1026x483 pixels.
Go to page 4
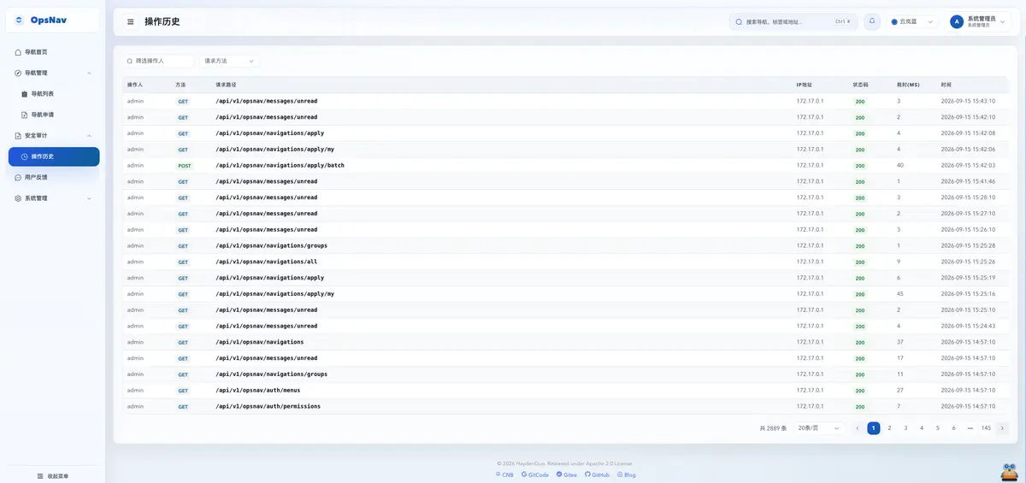[x=922, y=428]
